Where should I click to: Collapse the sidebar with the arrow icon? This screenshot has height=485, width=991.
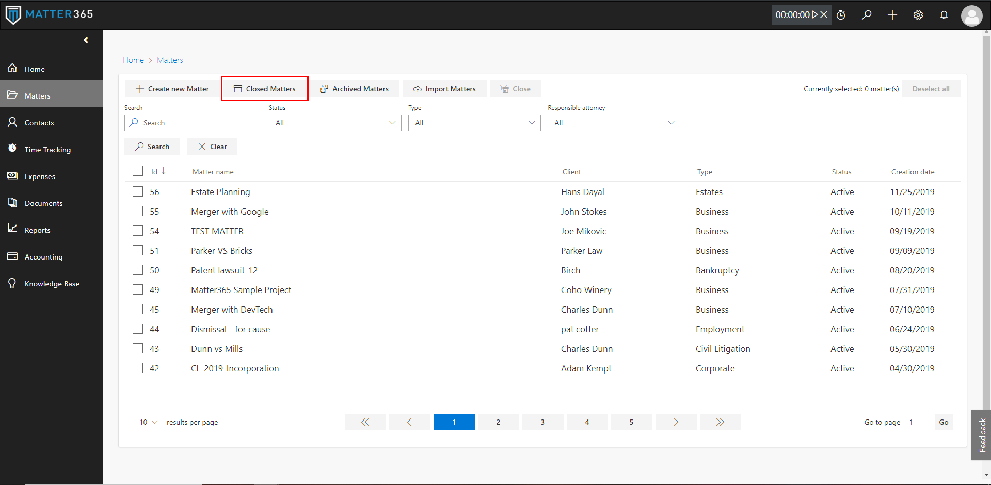(x=86, y=40)
